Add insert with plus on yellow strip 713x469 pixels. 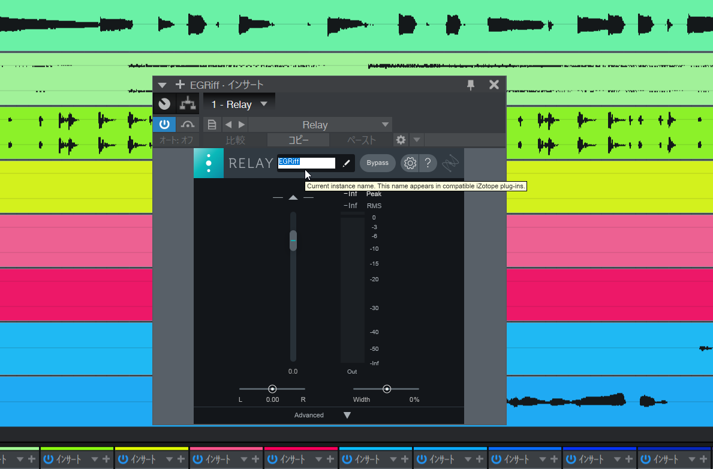[181, 459]
